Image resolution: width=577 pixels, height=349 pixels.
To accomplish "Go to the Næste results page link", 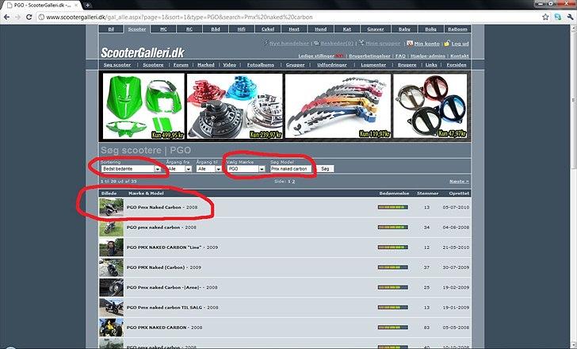I will coord(457,182).
